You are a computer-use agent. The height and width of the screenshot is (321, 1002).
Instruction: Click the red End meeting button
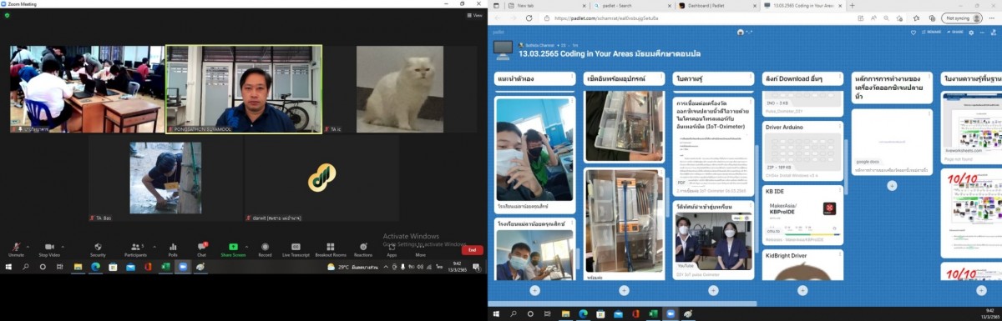pyautogui.click(x=472, y=249)
